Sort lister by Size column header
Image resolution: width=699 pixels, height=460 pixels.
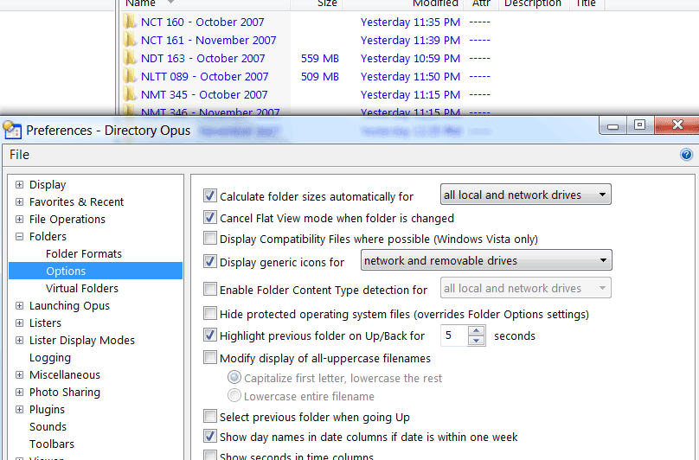316,3
